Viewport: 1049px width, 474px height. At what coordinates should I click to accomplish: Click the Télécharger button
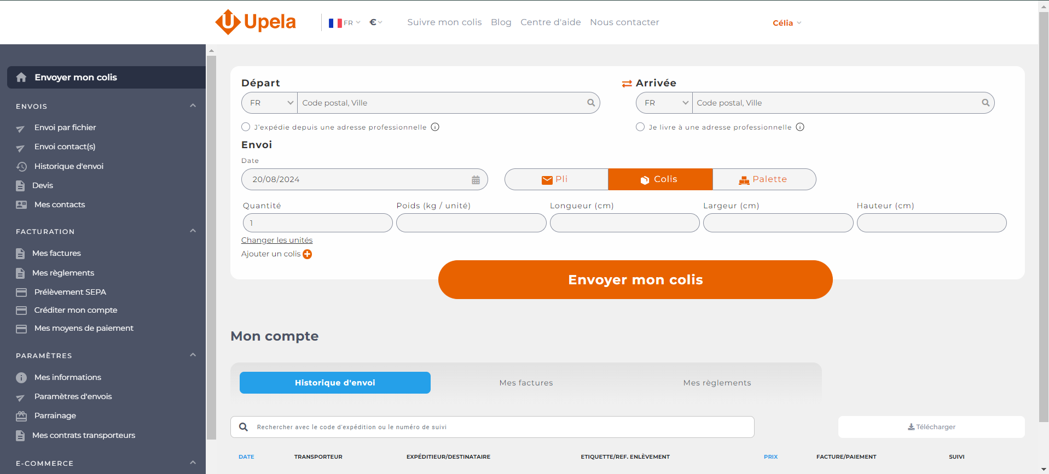click(x=931, y=427)
